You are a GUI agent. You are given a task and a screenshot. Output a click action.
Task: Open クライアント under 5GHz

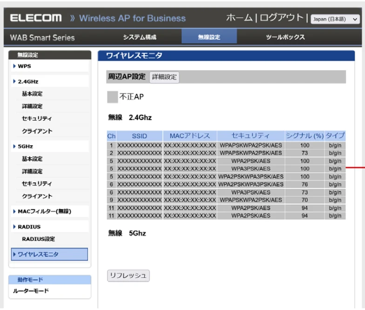click(x=37, y=196)
